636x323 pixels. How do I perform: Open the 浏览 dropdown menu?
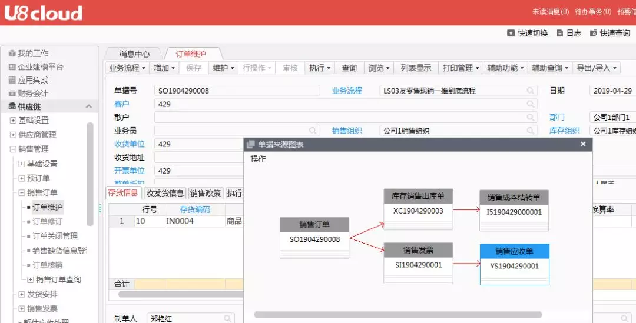tap(379, 68)
